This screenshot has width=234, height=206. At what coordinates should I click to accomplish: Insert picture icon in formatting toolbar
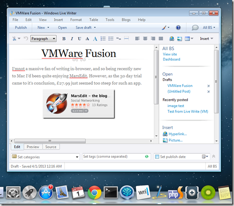tap(180, 38)
